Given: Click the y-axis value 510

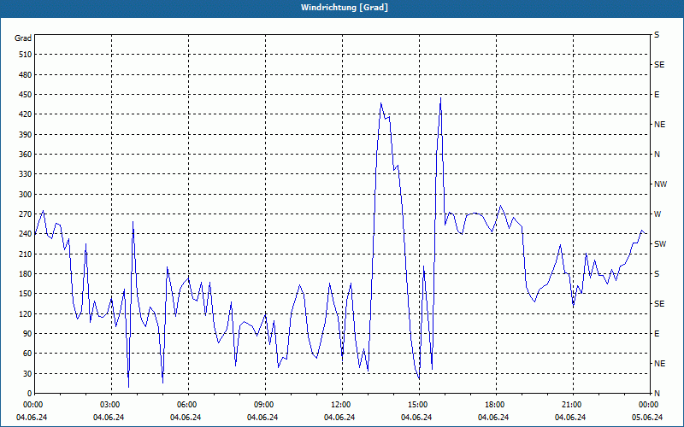Looking at the screenshot, I should point(26,55).
